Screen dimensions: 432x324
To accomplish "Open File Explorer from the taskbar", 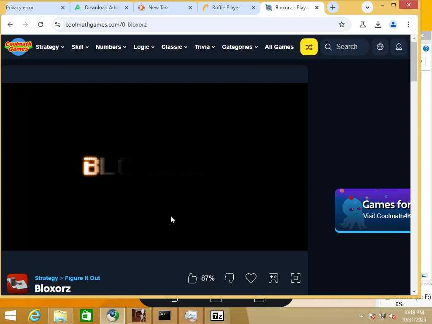I will [60, 316].
